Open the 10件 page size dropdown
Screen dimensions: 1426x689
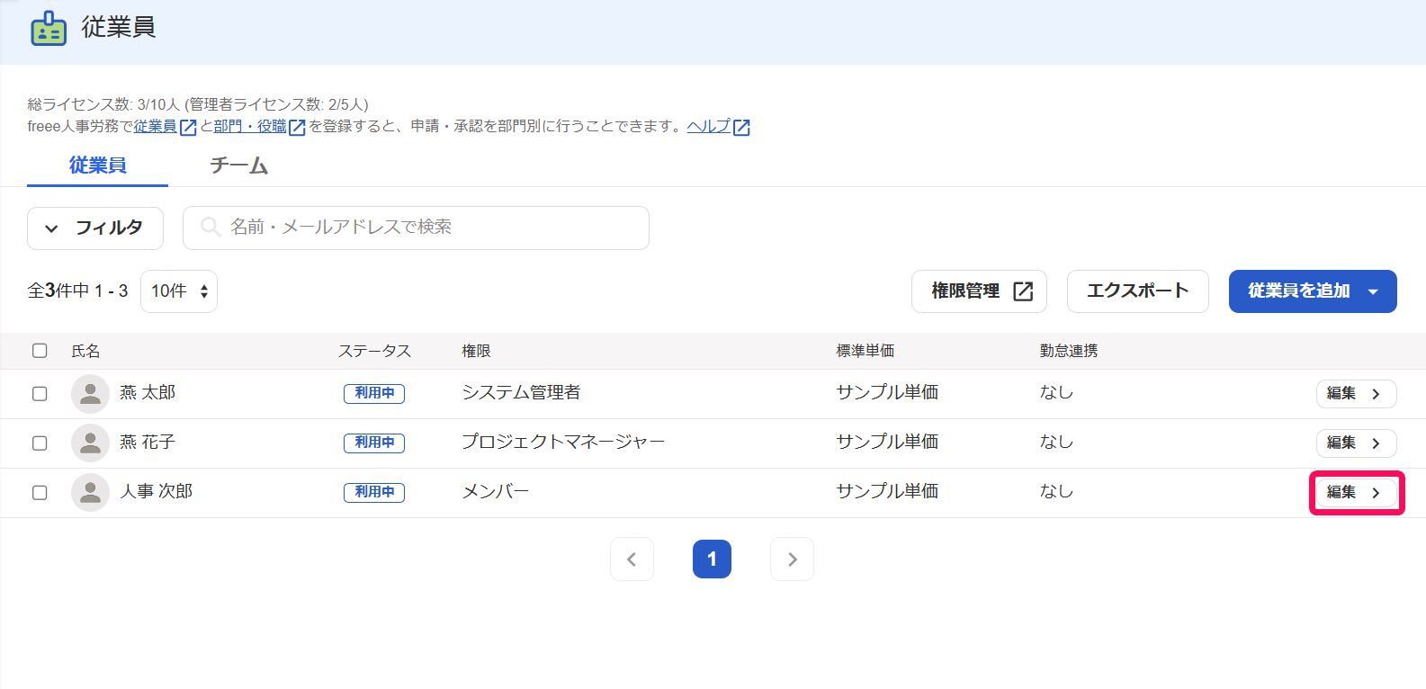click(179, 291)
